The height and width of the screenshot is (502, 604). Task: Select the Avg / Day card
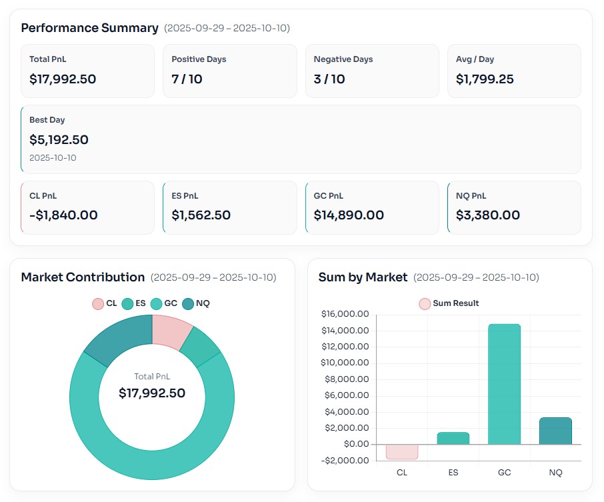point(514,71)
